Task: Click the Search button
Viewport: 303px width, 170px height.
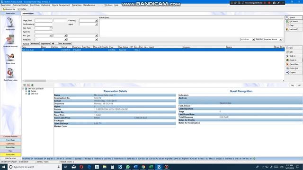Action: 294,17
